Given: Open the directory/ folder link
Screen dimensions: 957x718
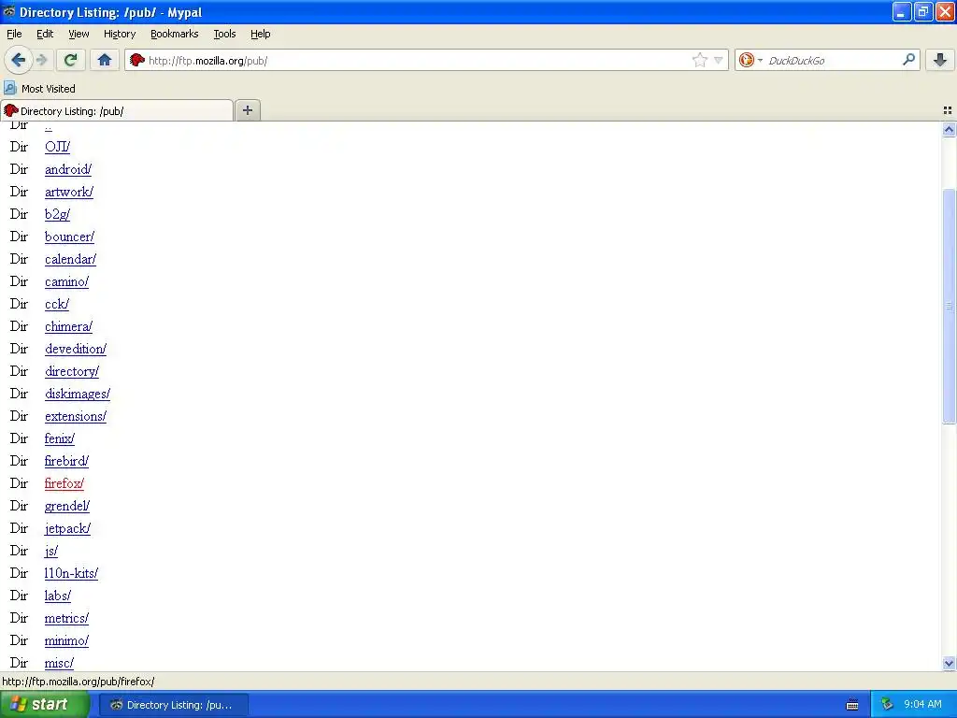Looking at the screenshot, I should (x=72, y=371).
